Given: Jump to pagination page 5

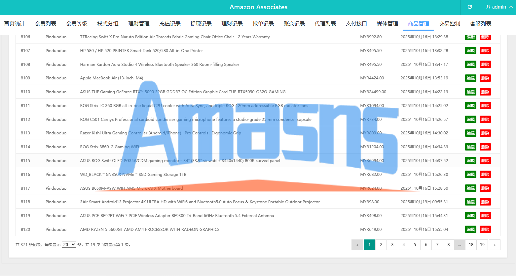Looking at the screenshot, I should click(x=415, y=245).
